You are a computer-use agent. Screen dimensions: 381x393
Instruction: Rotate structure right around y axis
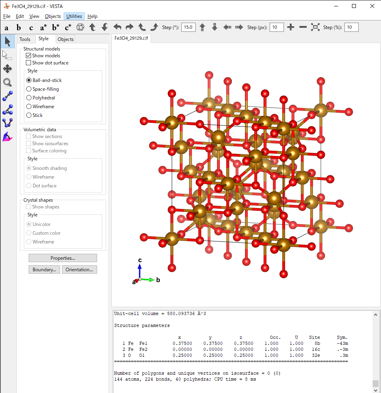(x=129, y=27)
